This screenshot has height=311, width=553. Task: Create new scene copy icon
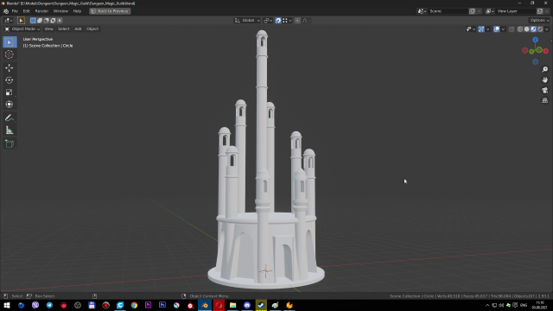pos(473,11)
